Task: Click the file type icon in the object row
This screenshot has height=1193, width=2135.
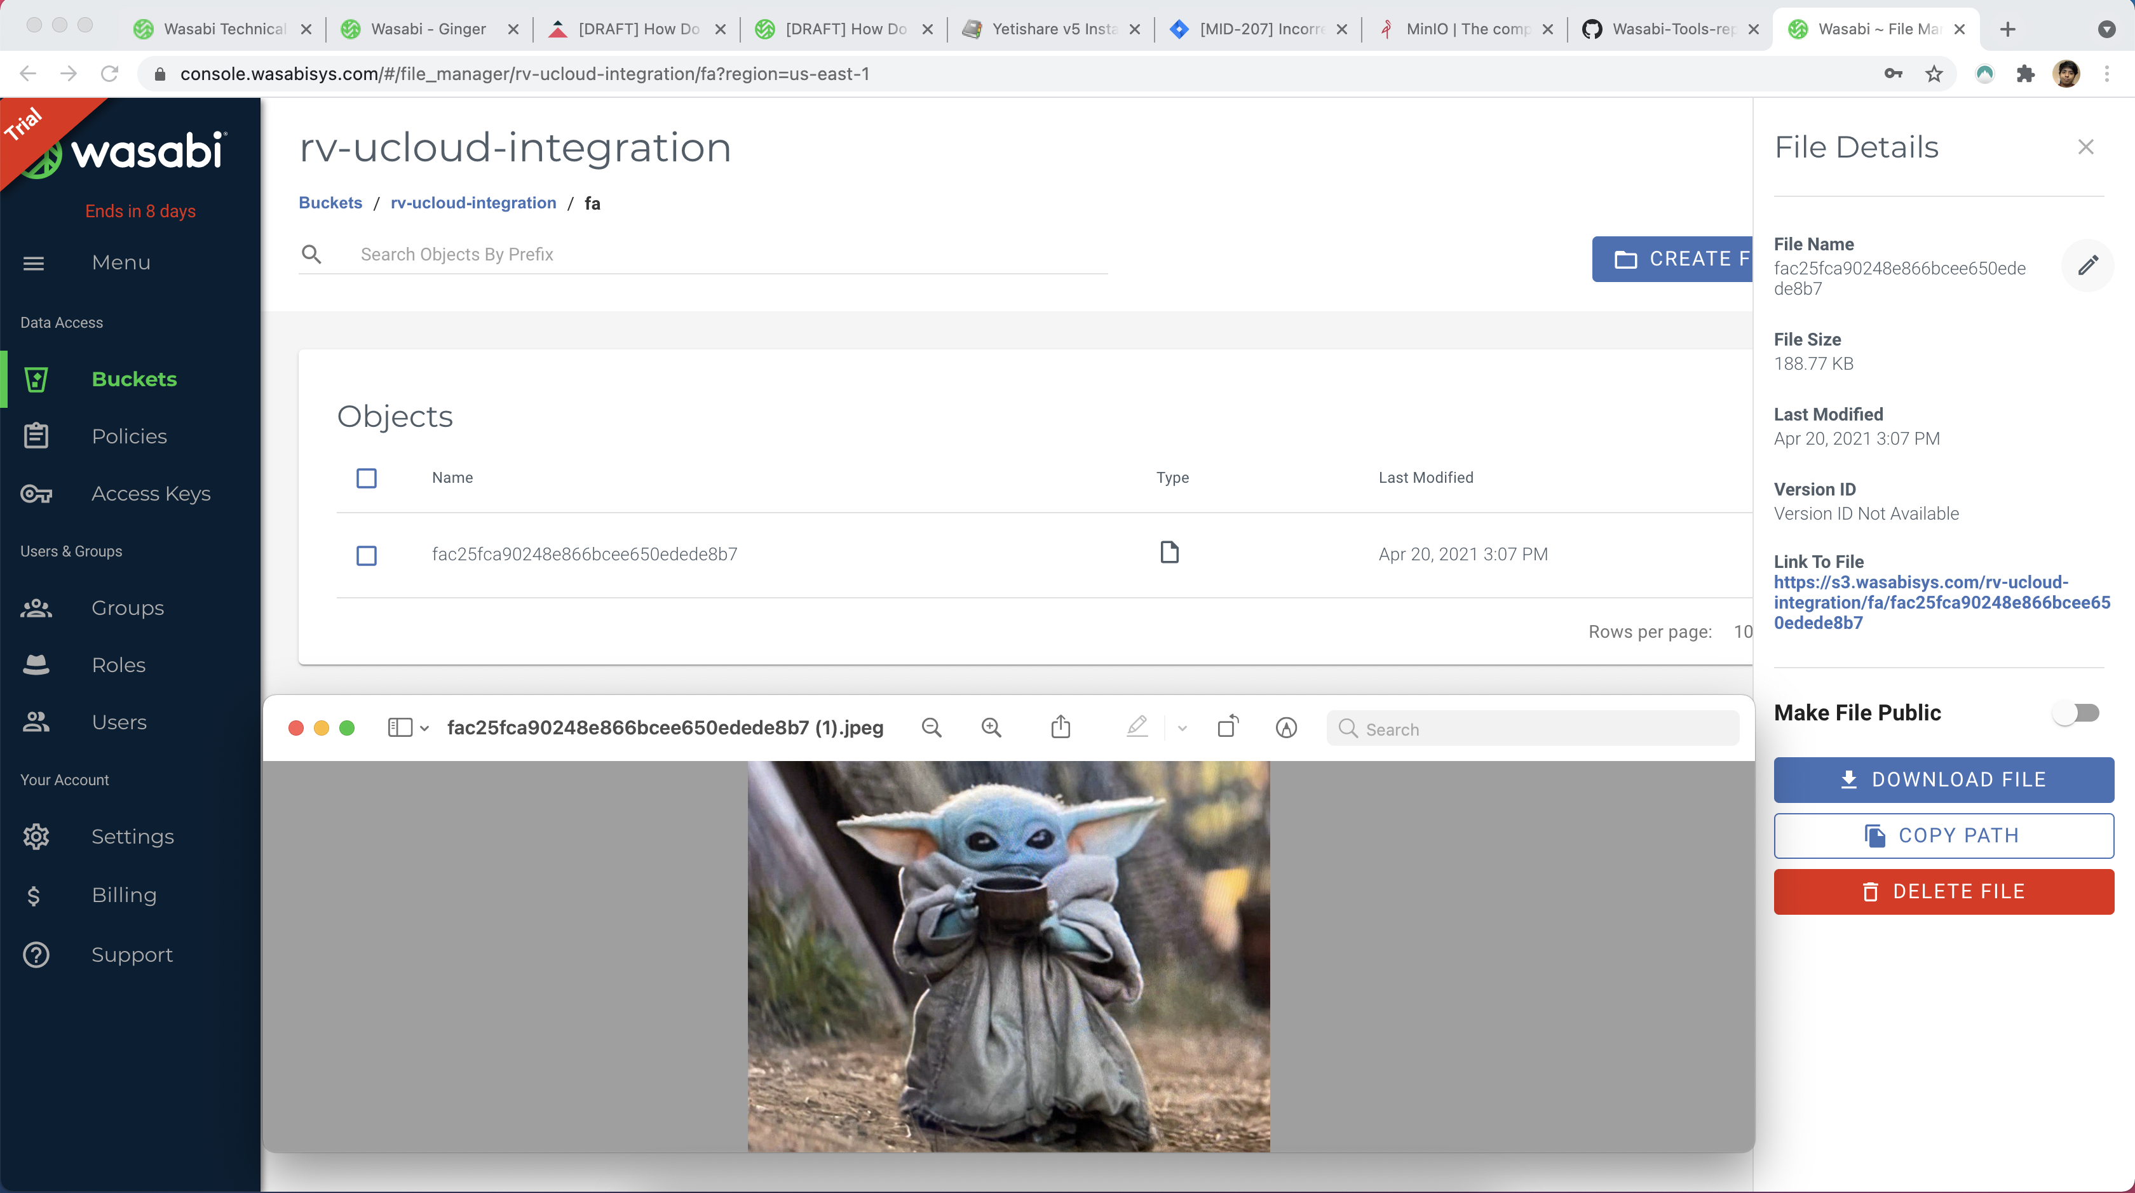Action: tap(1169, 553)
